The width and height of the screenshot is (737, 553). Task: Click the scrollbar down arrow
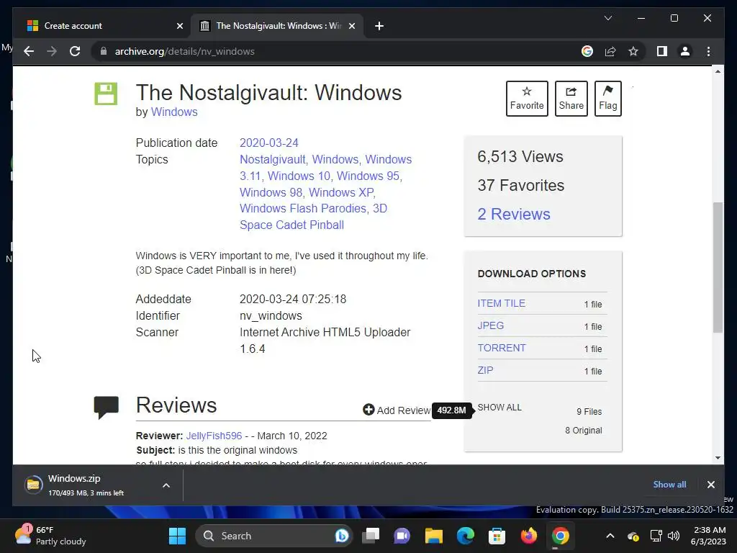pos(718,457)
